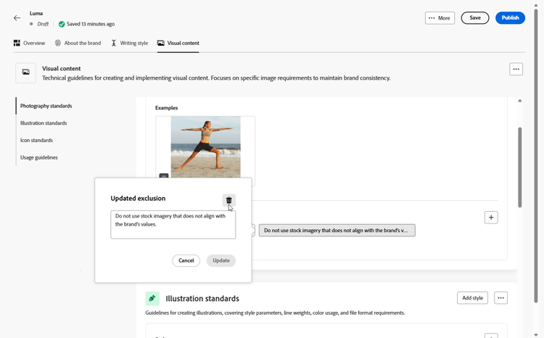544x338 pixels.
Task: Click Cancel in the Updated exclusion dialog
Action: tap(186, 260)
